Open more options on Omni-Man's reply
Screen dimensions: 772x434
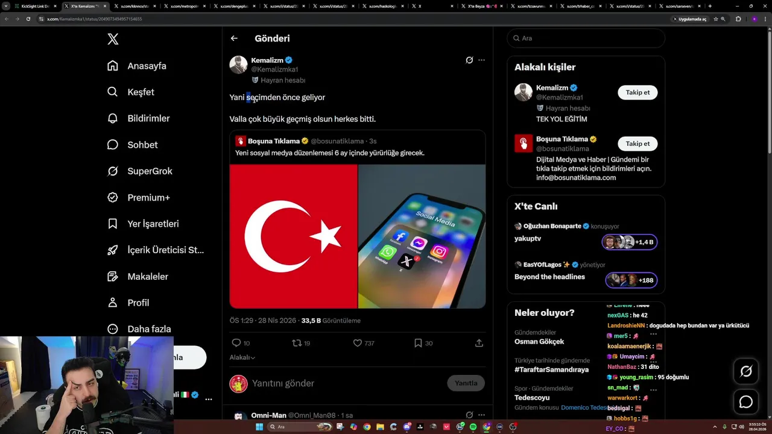481,415
